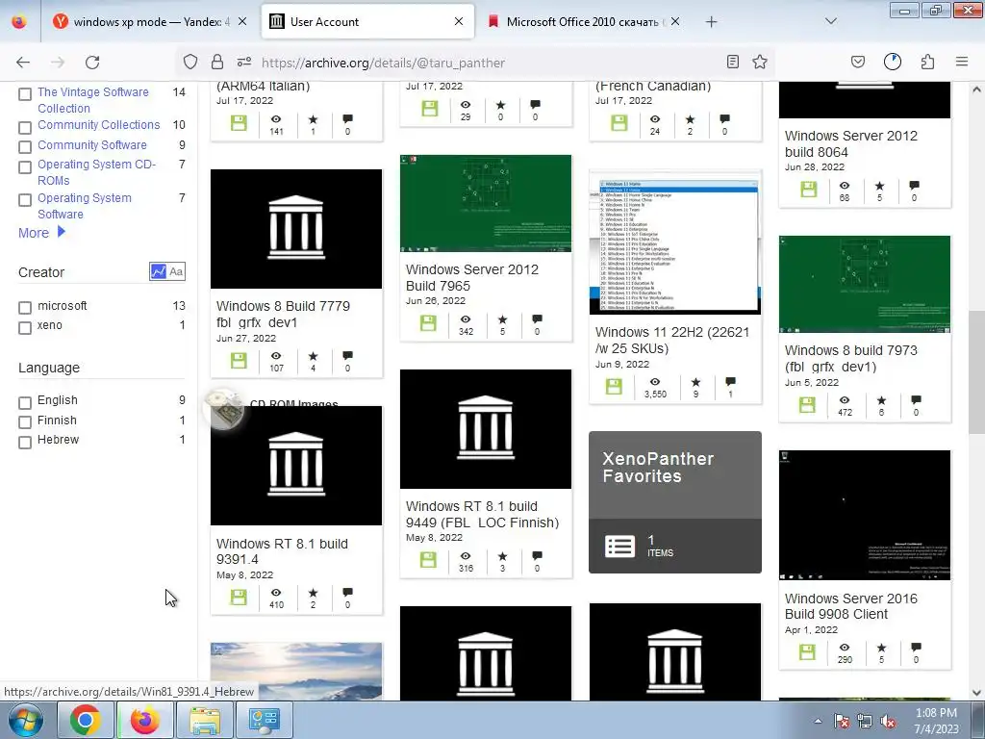Open XenoPanther Favorites list
985x739 pixels.
point(675,502)
